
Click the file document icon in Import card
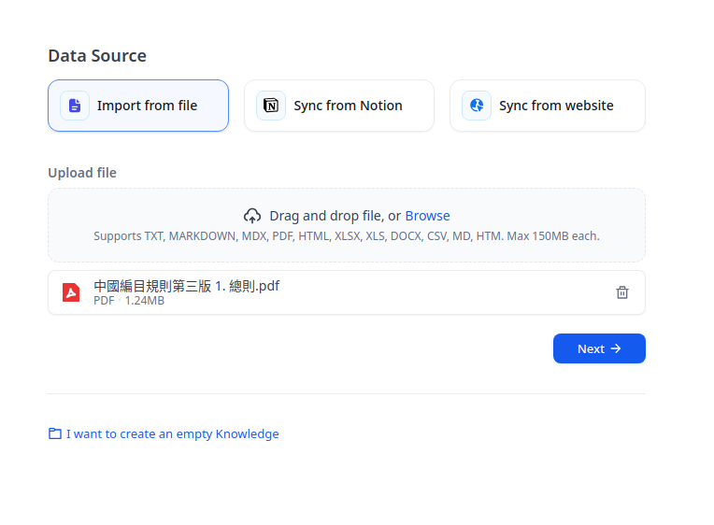click(75, 106)
